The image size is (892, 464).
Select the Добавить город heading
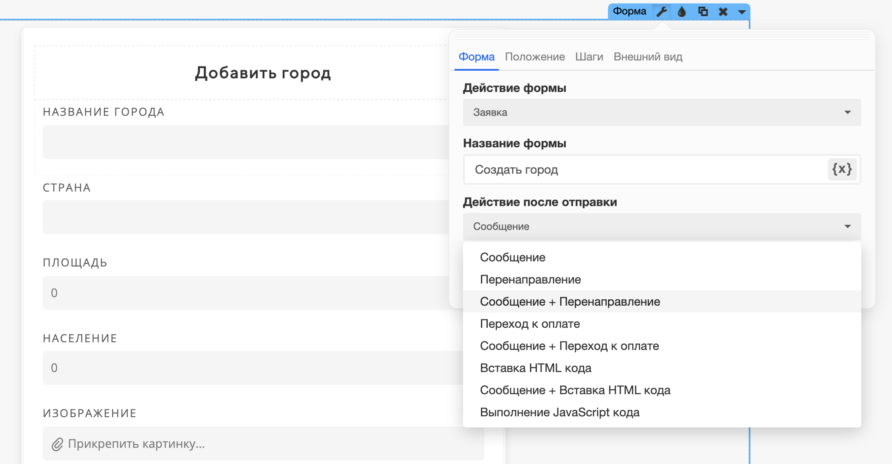[x=263, y=73]
